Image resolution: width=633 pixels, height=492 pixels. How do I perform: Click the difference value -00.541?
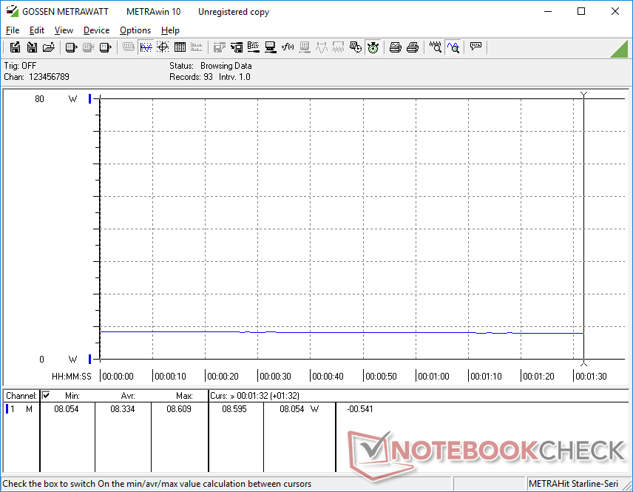click(359, 409)
